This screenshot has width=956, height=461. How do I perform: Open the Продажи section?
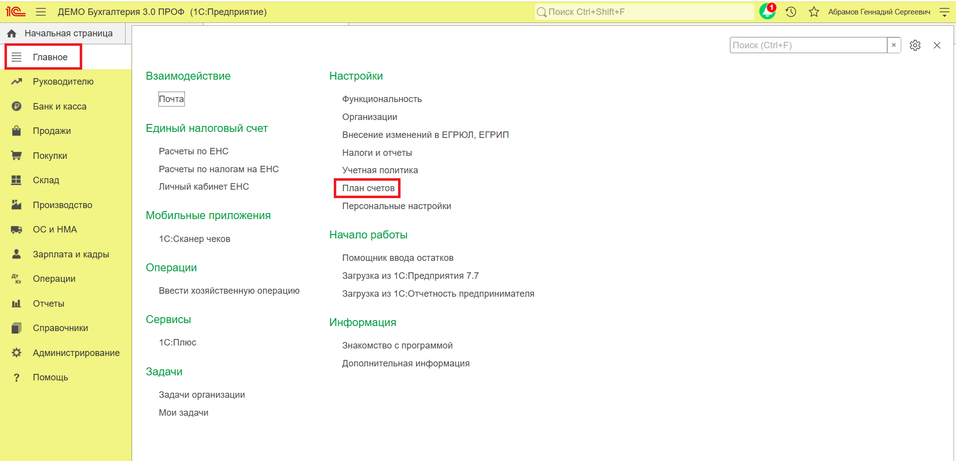[52, 130]
